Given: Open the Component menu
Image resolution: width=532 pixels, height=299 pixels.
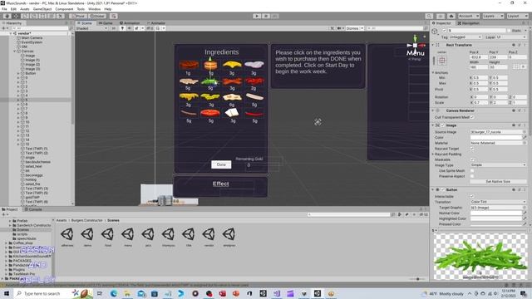Looking at the screenshot, I should pyautogui.click(x=64, y=9).
